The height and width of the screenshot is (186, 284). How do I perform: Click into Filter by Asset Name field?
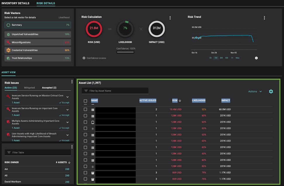[115, 91]
